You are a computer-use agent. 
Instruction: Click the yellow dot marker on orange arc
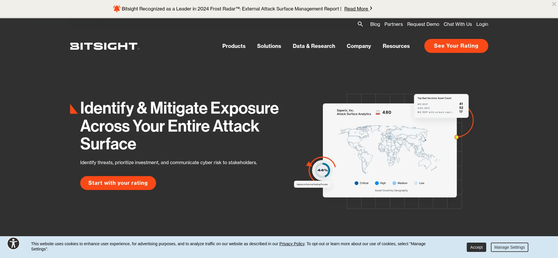[457, 137]
